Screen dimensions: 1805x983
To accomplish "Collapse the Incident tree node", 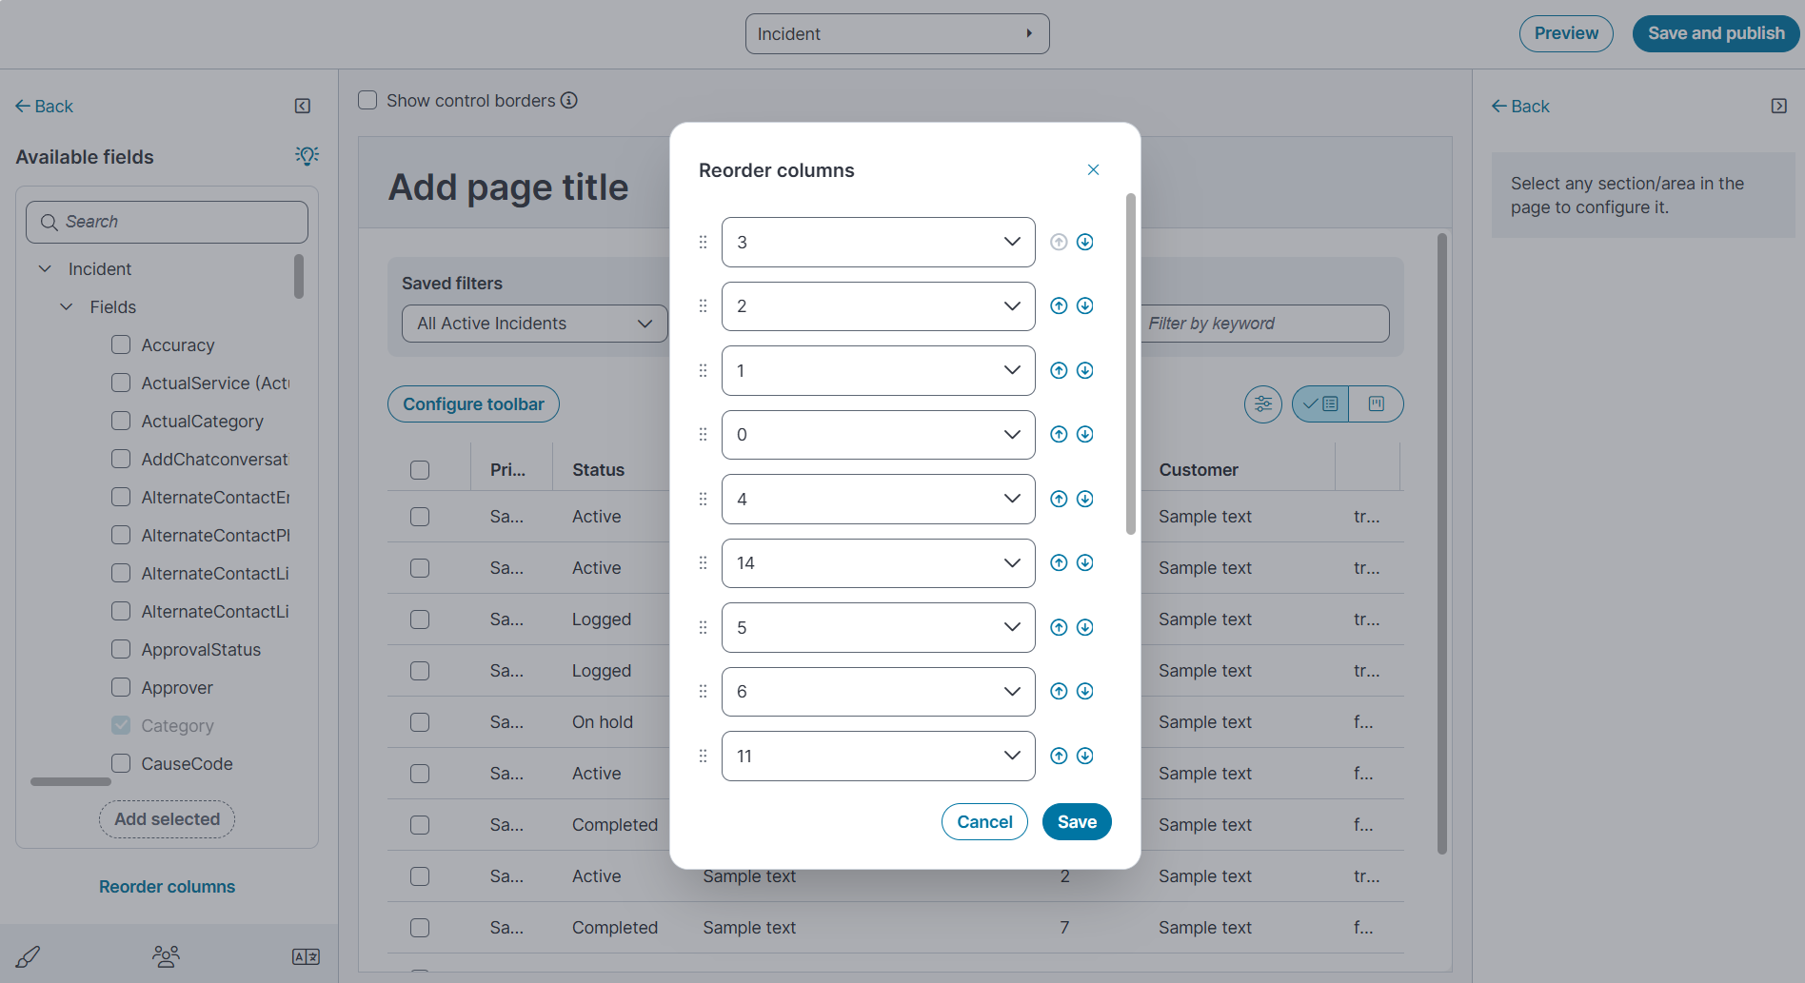I will [x=45, y=269].
